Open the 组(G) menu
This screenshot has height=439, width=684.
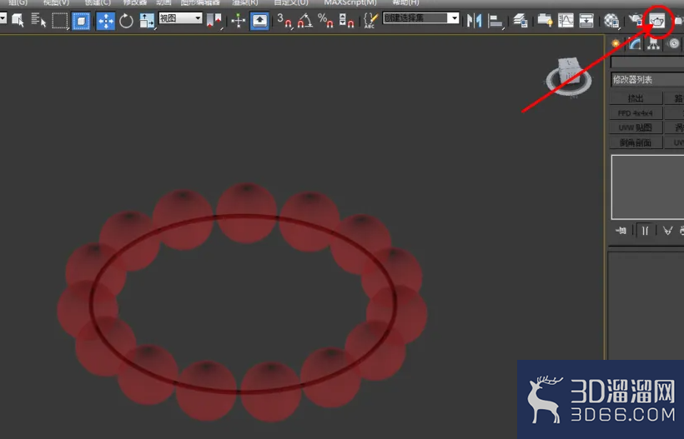click(18, 2)
